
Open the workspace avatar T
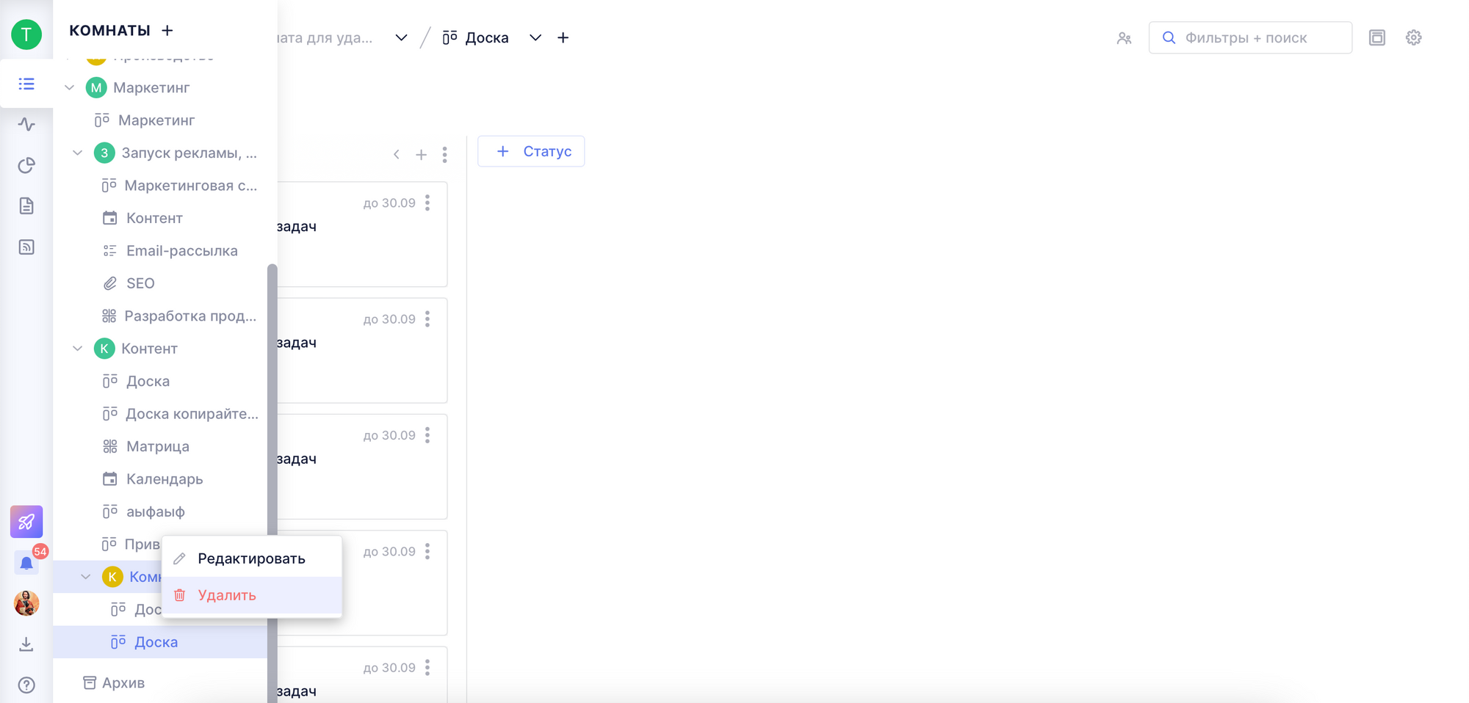[x=26, y=34]
